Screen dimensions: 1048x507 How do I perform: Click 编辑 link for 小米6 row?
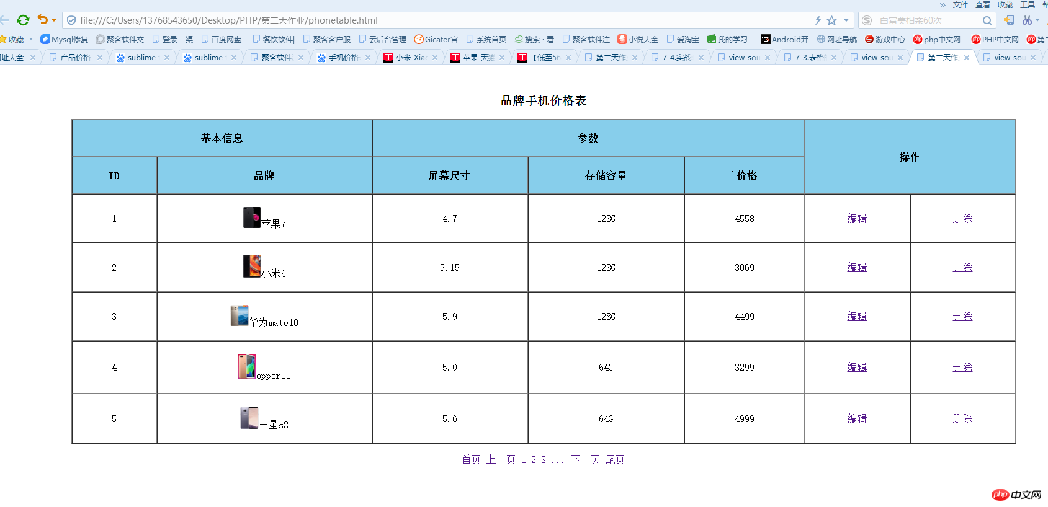[x=857, y=267]
